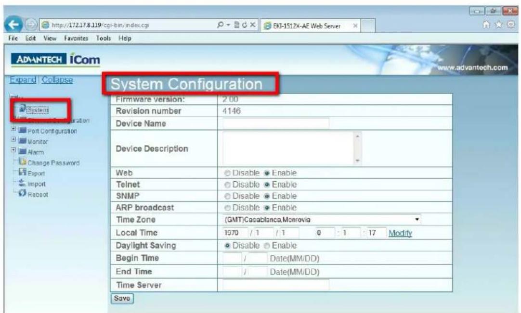Open the Tools menu
This screenshot has width=521, height=313.
(x=104, y=38)
